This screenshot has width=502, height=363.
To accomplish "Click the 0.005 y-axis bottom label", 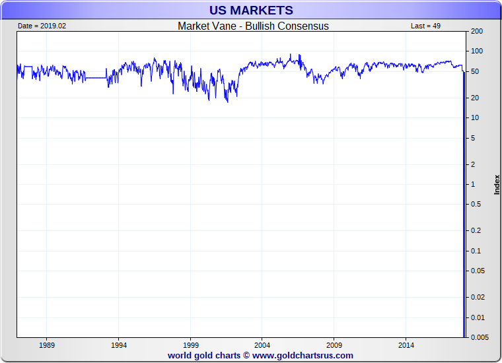I will point(480,337).
